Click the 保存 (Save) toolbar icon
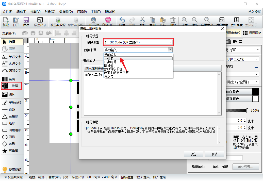 click(x=26, y=22)
